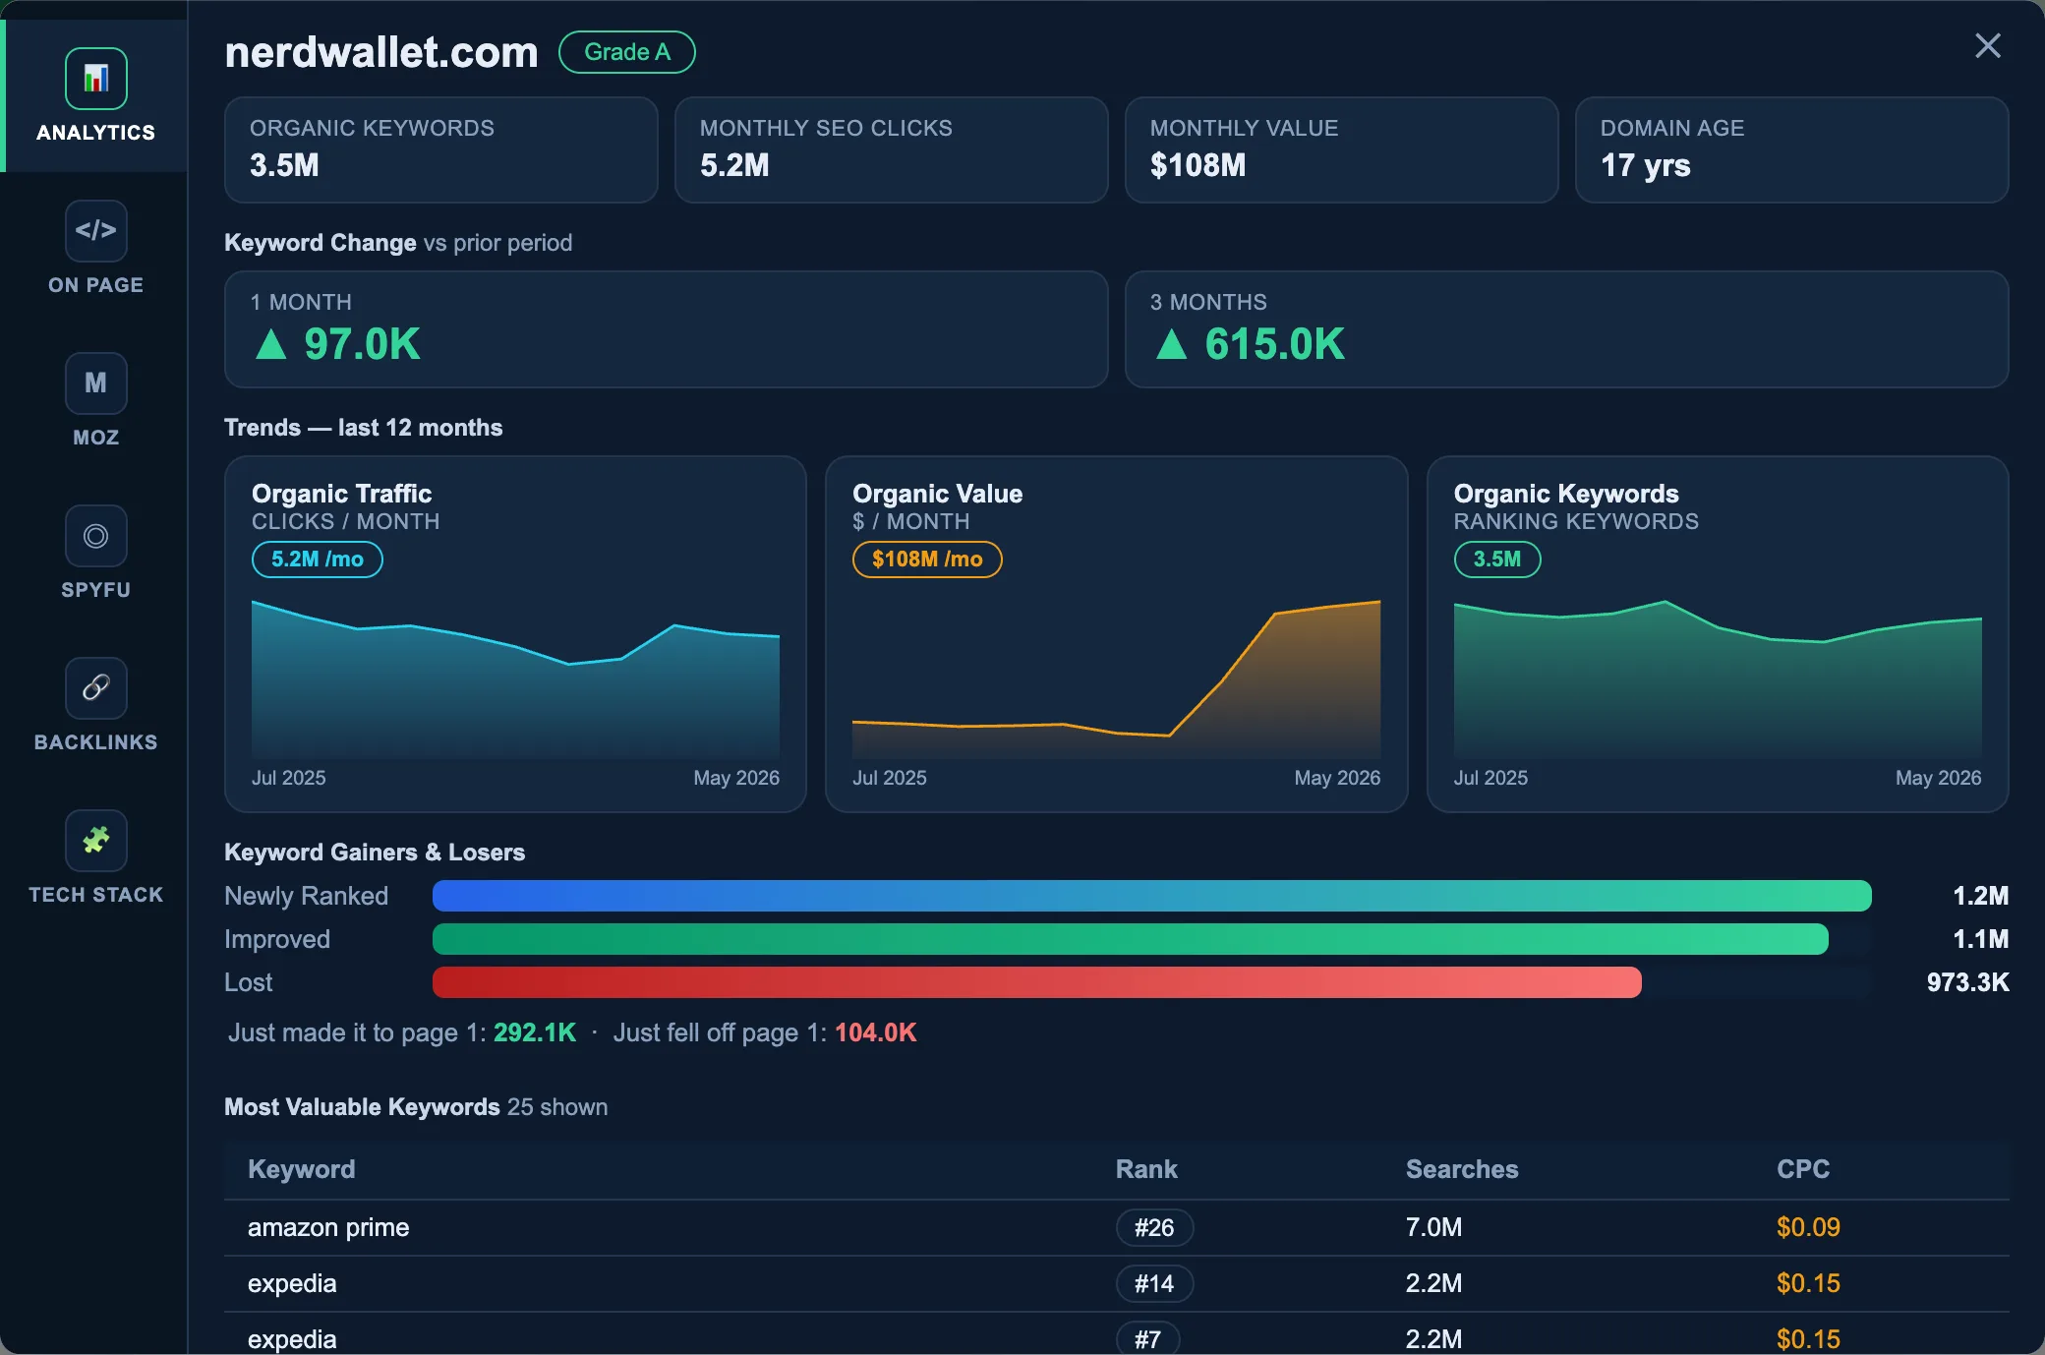Click the 3.5M keywords pill
This screenshot has height=1355, width=2045.
tap(1497, 560)
